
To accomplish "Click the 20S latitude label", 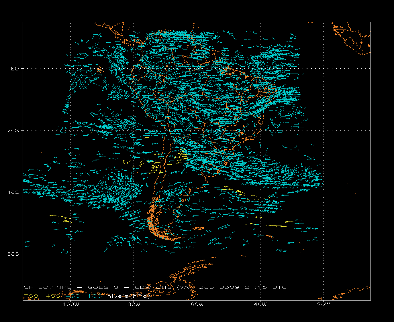I will pos(13,131).
